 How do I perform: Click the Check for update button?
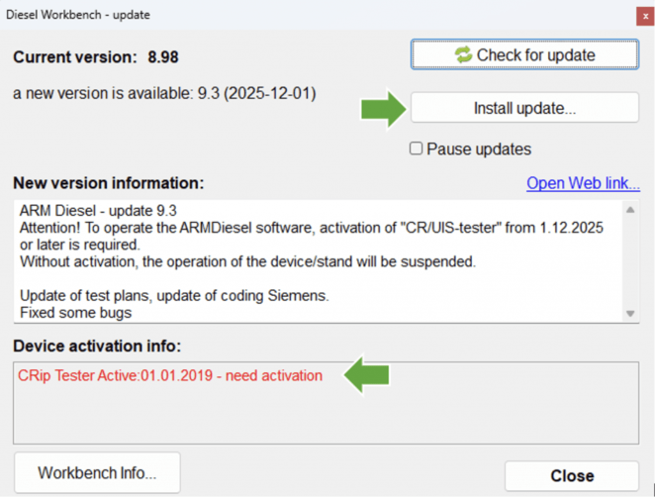click(x=525, y=55)
